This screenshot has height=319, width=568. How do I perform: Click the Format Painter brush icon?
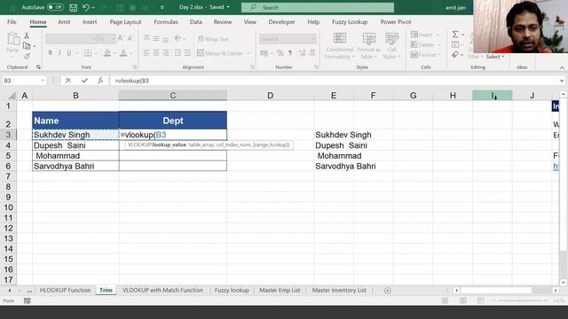(x=27, y=56)
